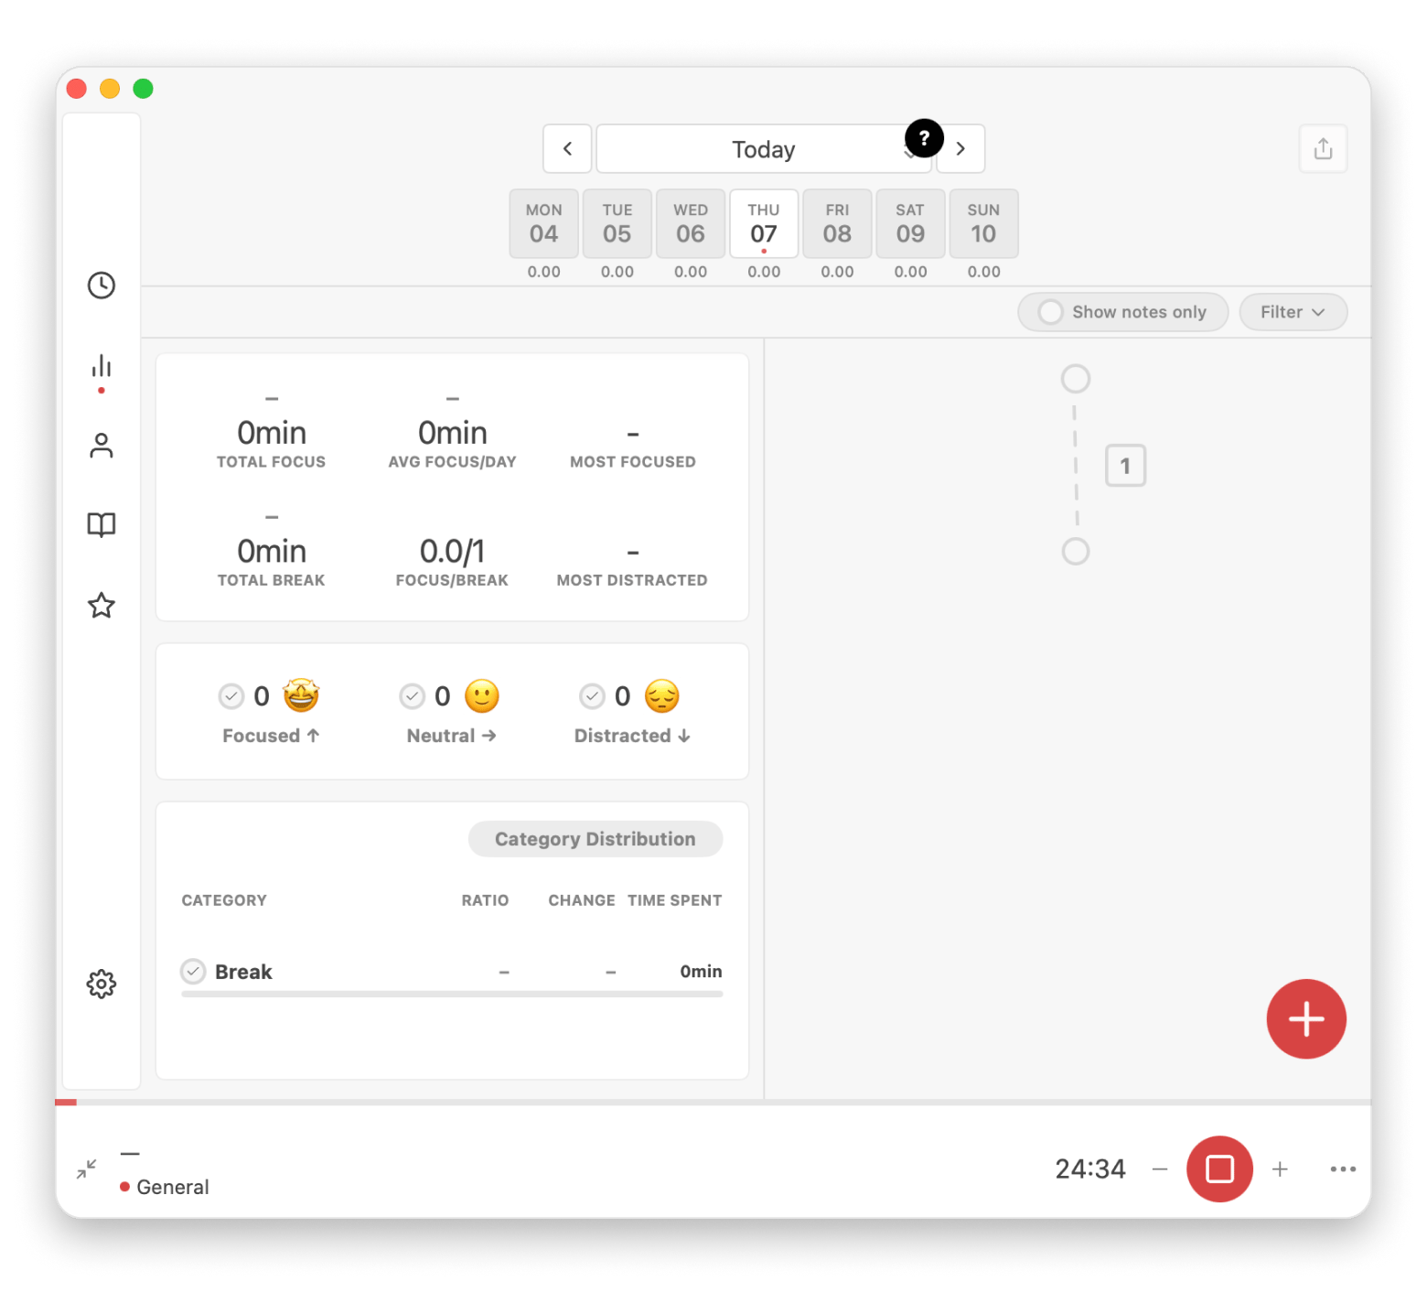The width and height of the screenshot is (1427, 1292).
Task: Click the Distracted down-arrow label
Action: 632,736
